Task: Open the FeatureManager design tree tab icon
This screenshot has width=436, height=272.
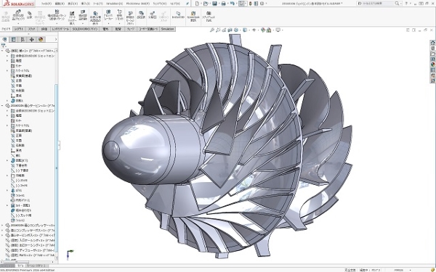Action: 5,39
